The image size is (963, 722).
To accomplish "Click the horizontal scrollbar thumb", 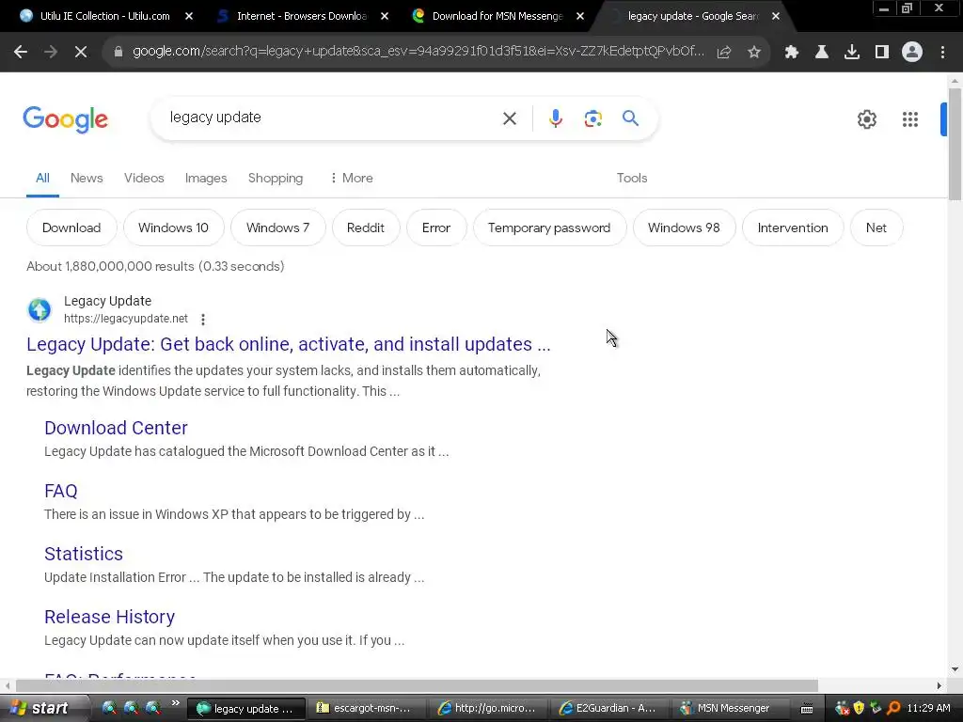I will [417, 685].
